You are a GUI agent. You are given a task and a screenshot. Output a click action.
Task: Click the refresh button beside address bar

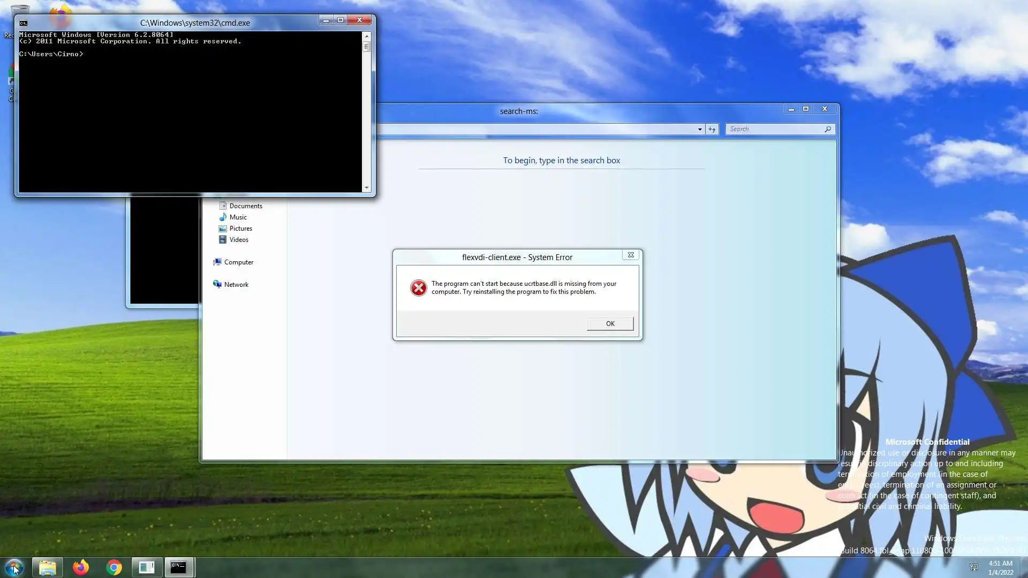[712, 129]
